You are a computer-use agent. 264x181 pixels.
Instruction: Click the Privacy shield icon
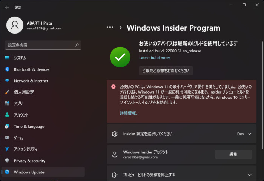pyautogui.click(x=7, y=161)
